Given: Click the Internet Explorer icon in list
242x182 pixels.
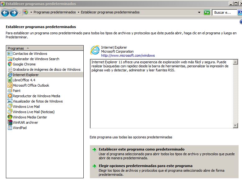Looking at the screenshot, I should [x=10, y=75].
